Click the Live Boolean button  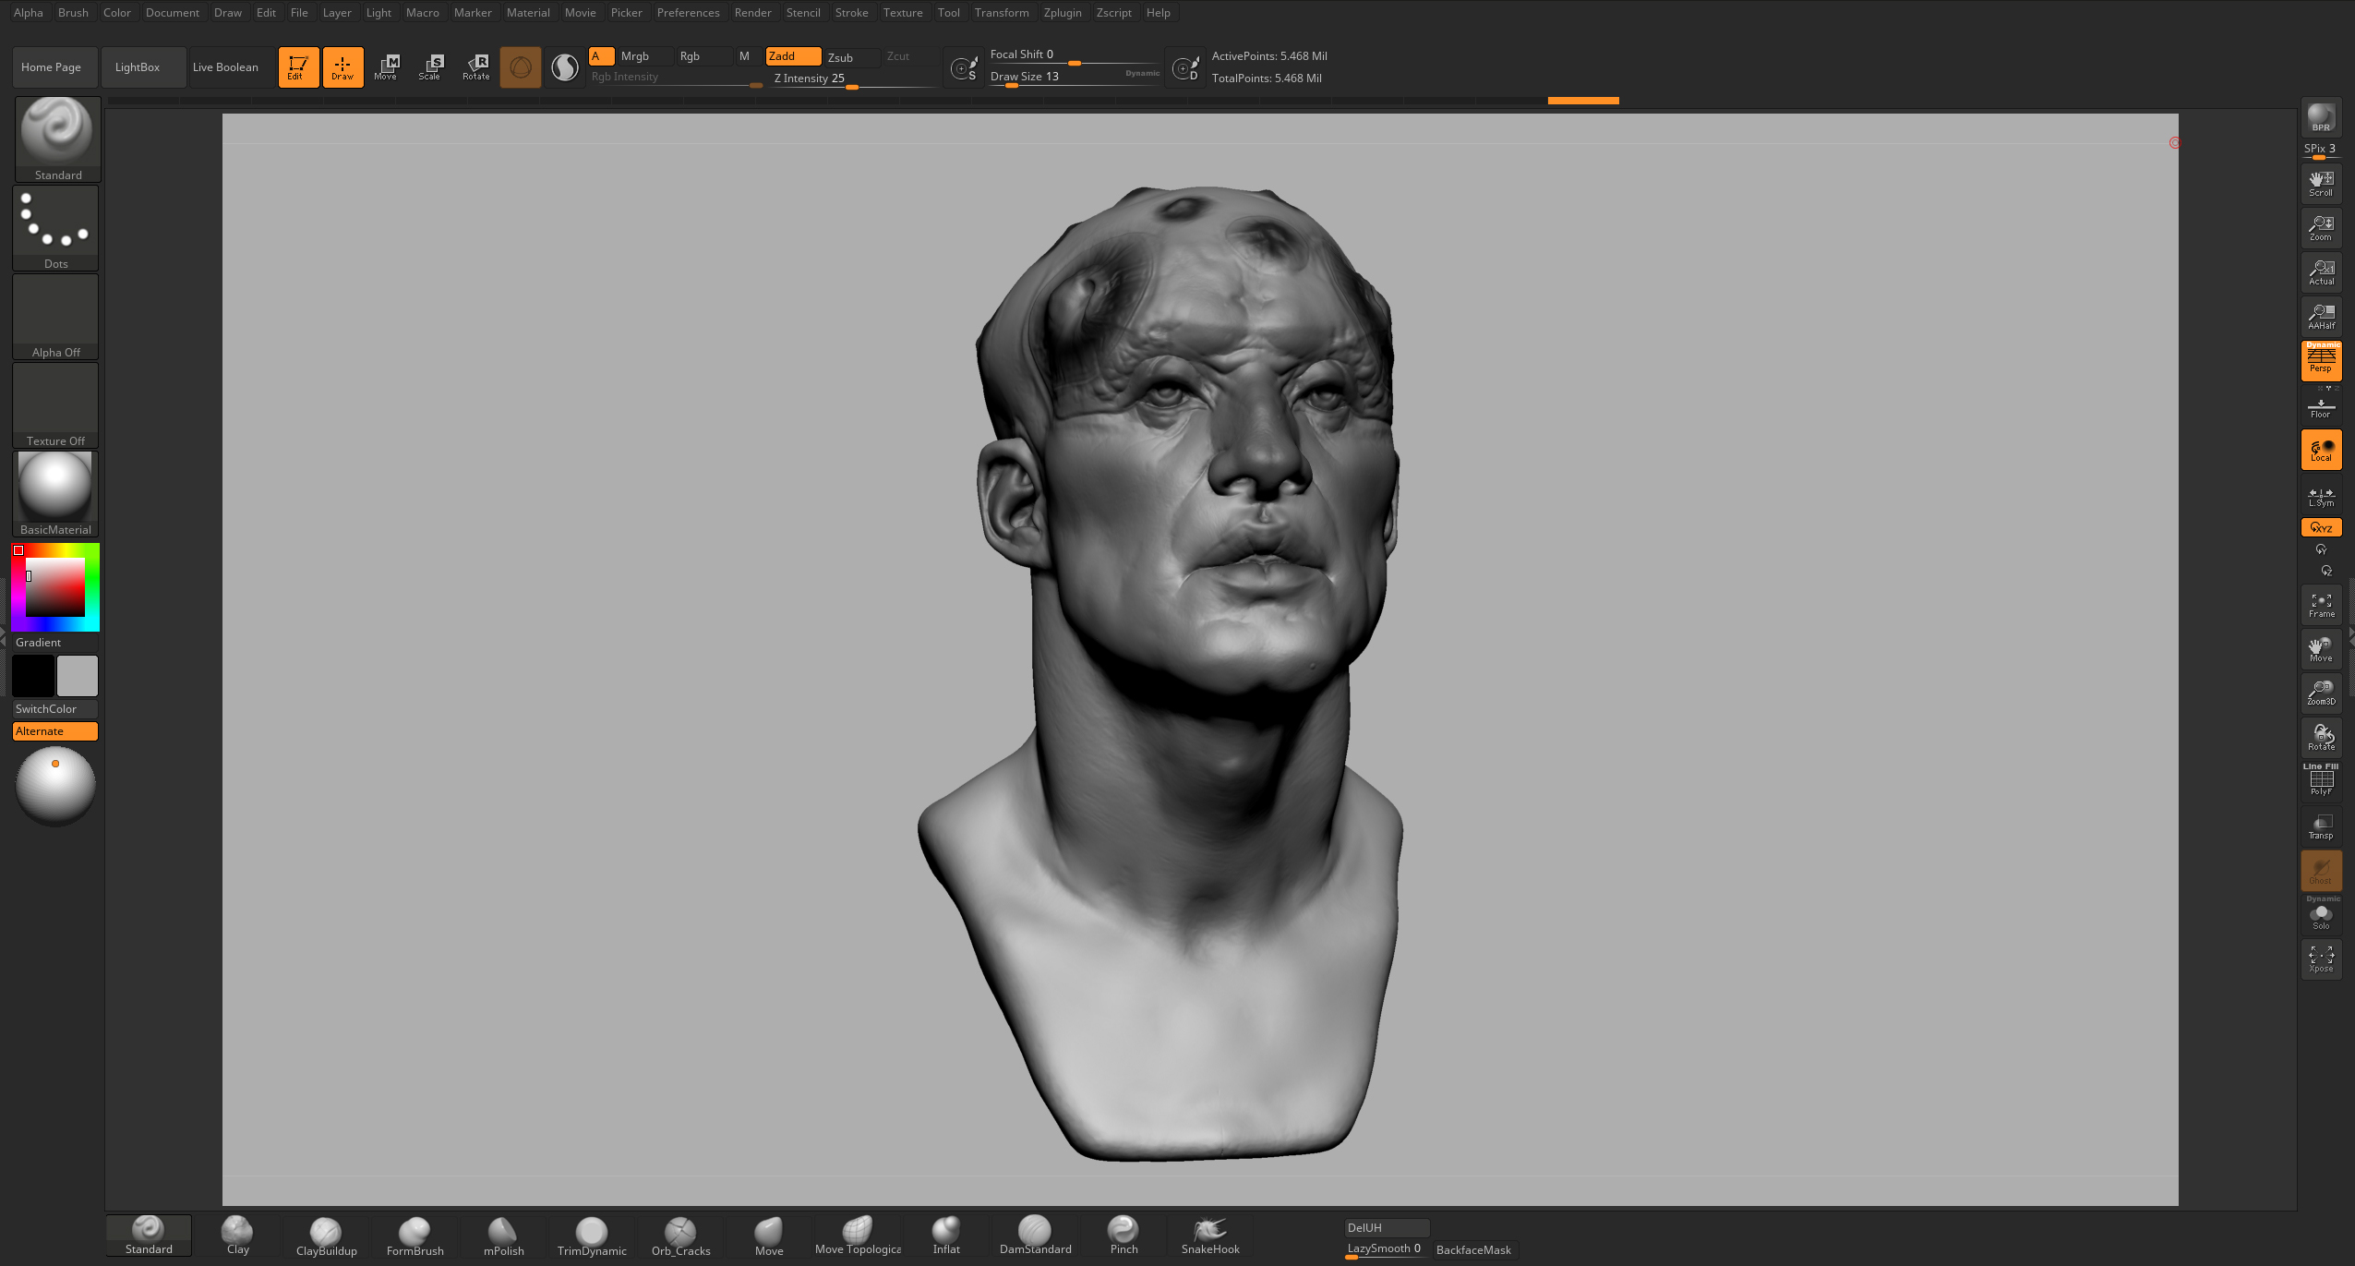[225, 67]
